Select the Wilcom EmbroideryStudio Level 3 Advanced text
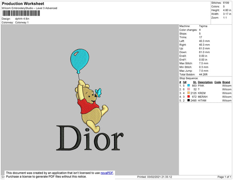 click(30, 8)
